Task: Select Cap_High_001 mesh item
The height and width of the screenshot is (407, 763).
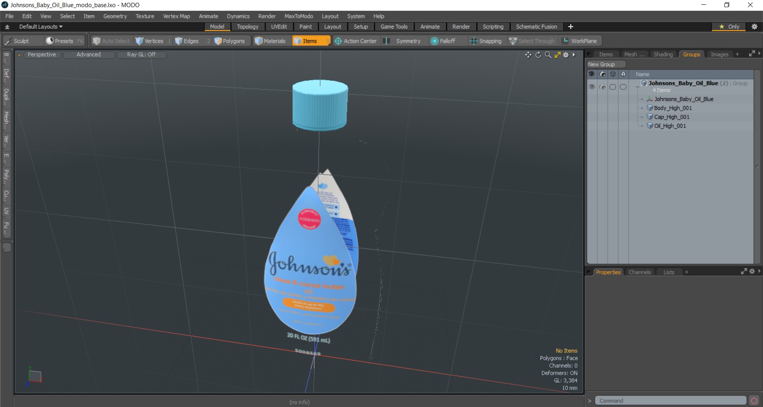Action: (672, 117)
